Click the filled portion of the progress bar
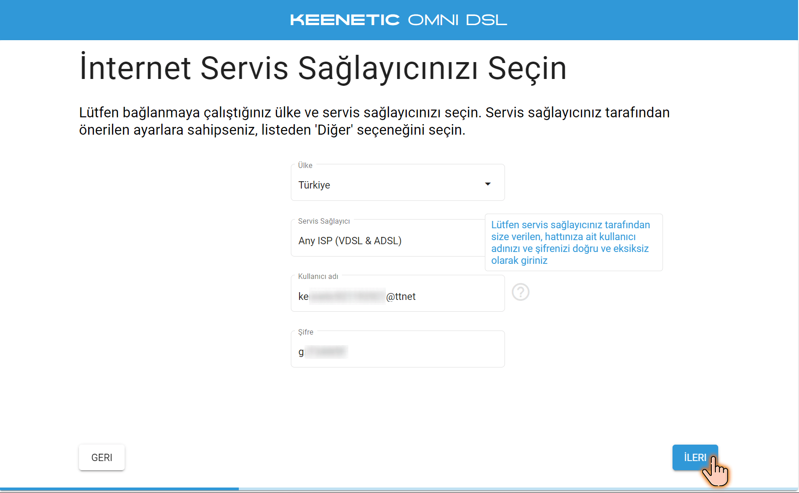799x493 pixels. point(119,488)
